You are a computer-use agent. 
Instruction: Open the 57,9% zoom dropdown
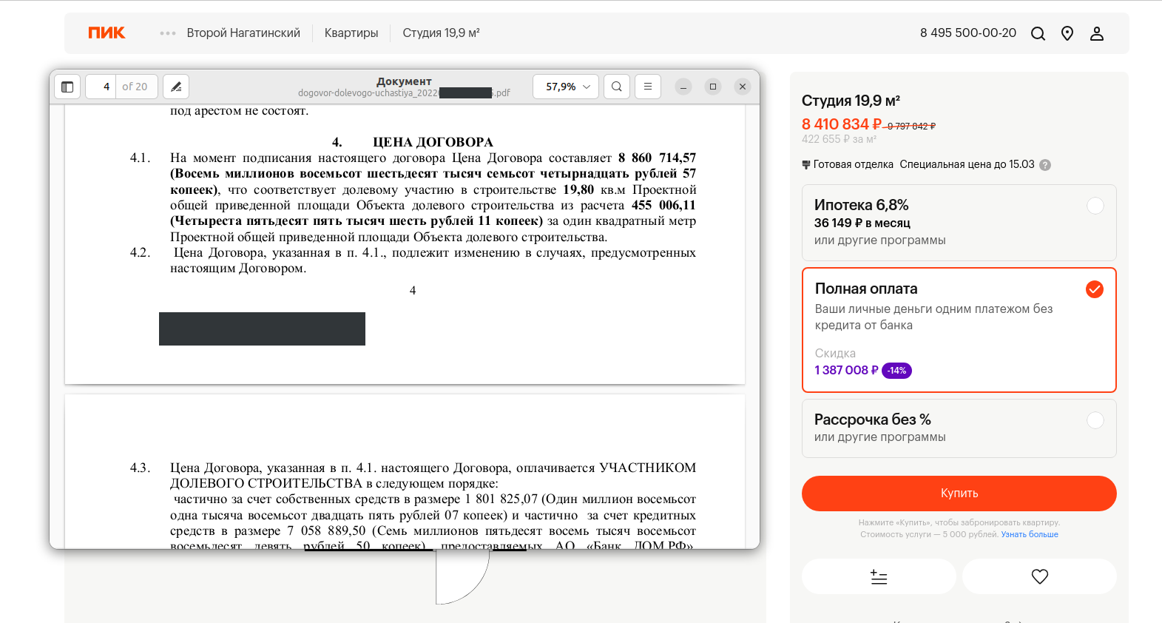coord(566,87)
